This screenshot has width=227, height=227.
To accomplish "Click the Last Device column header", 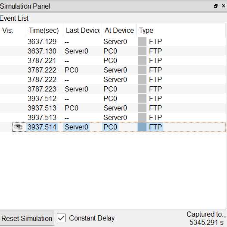I will (83, 31).
